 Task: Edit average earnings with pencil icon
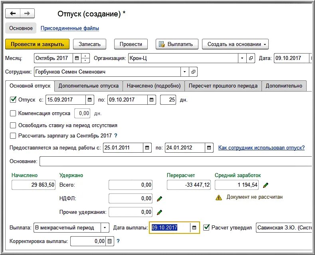tap(265, 185)
